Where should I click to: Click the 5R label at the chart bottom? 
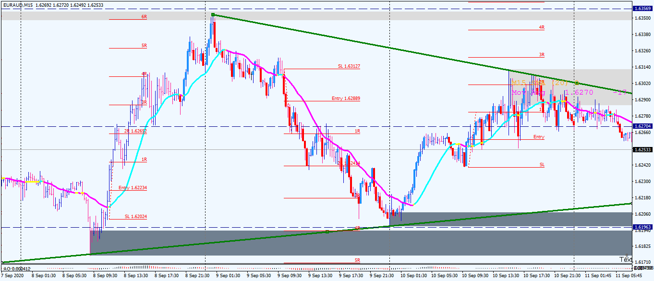(x=357, y=260)
